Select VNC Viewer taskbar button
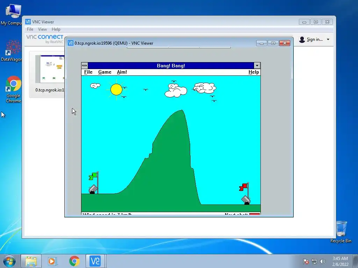The height and width of the screenshot is (268, 358). tap(95, 261)
